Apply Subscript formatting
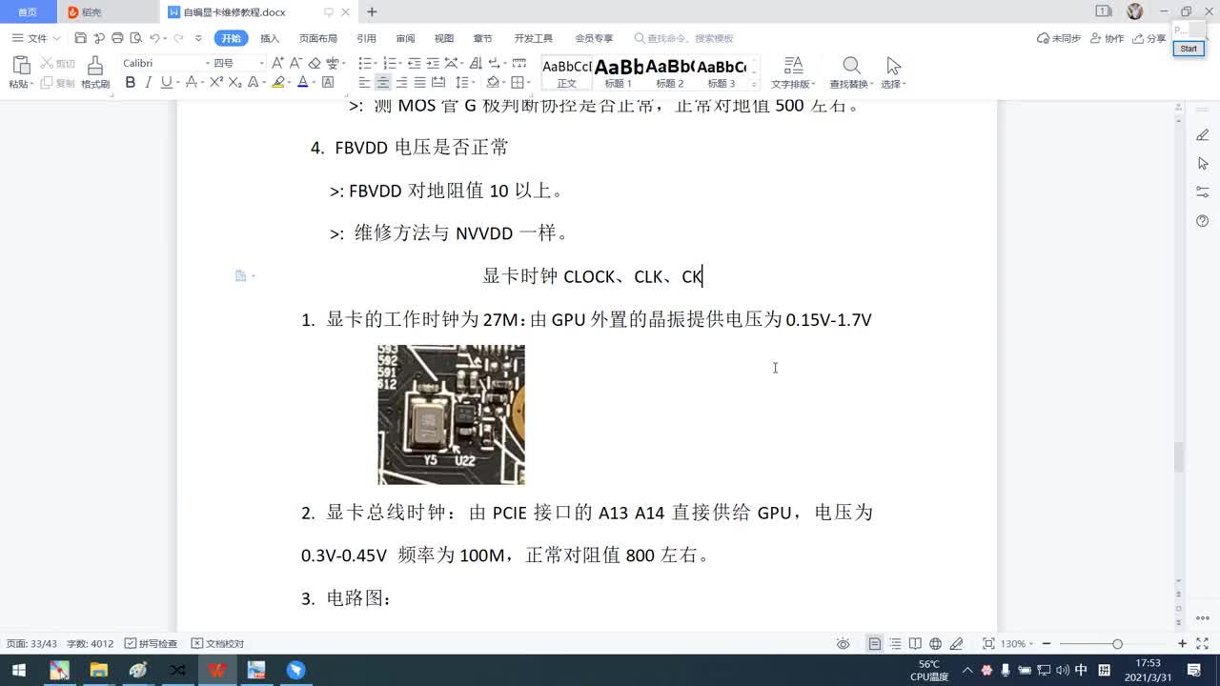Screen dimensions: 1220x686 [x=234, y=83]
